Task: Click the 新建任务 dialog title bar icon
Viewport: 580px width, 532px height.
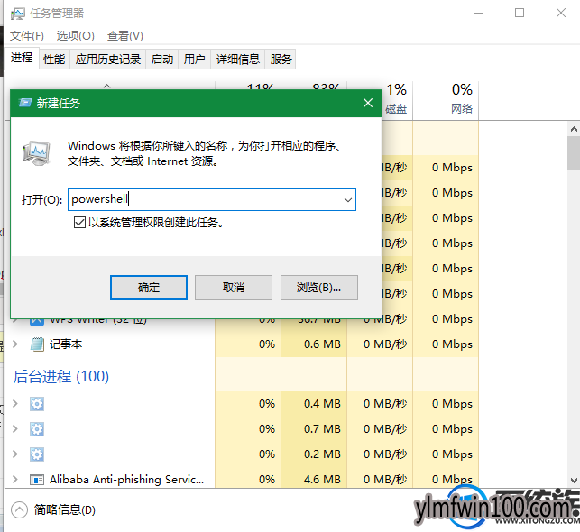Action: 24,104
